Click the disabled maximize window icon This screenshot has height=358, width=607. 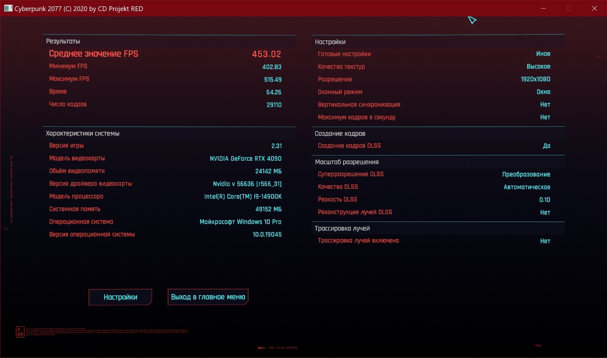coord(569,9)
